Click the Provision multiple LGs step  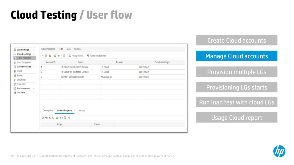coord(237,72)
